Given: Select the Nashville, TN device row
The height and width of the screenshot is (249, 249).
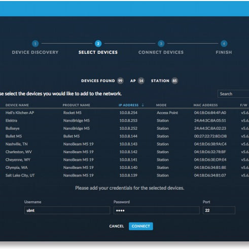Looking at the screenshot, I should tap(124, 144).
